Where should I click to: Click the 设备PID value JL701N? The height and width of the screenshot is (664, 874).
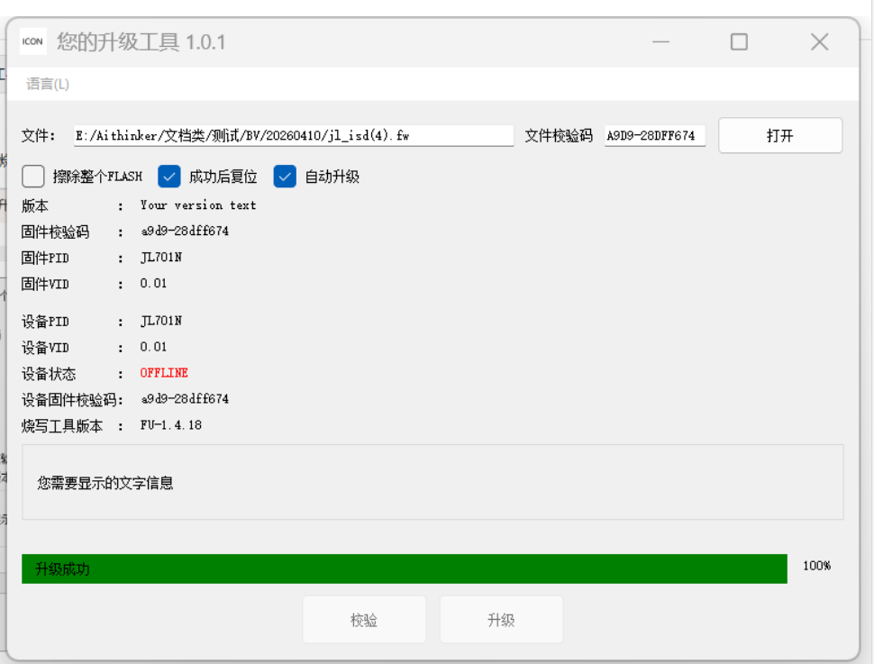161,321
